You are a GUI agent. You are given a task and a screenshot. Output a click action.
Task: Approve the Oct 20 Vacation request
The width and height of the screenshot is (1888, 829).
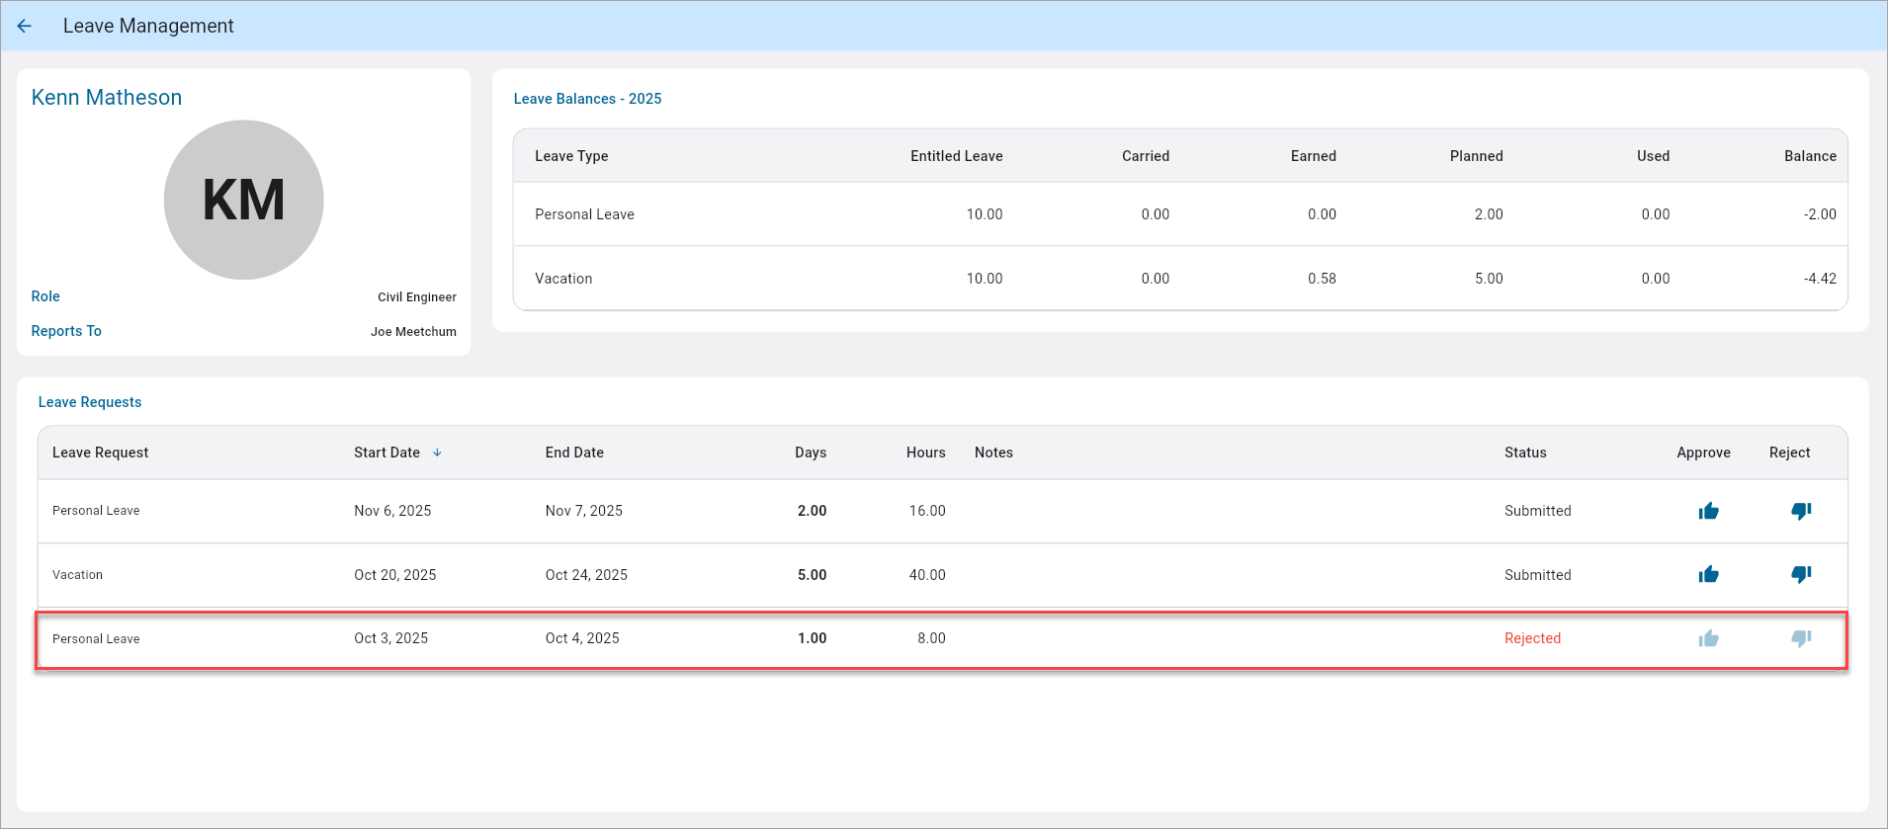(x=1708, y=575)
